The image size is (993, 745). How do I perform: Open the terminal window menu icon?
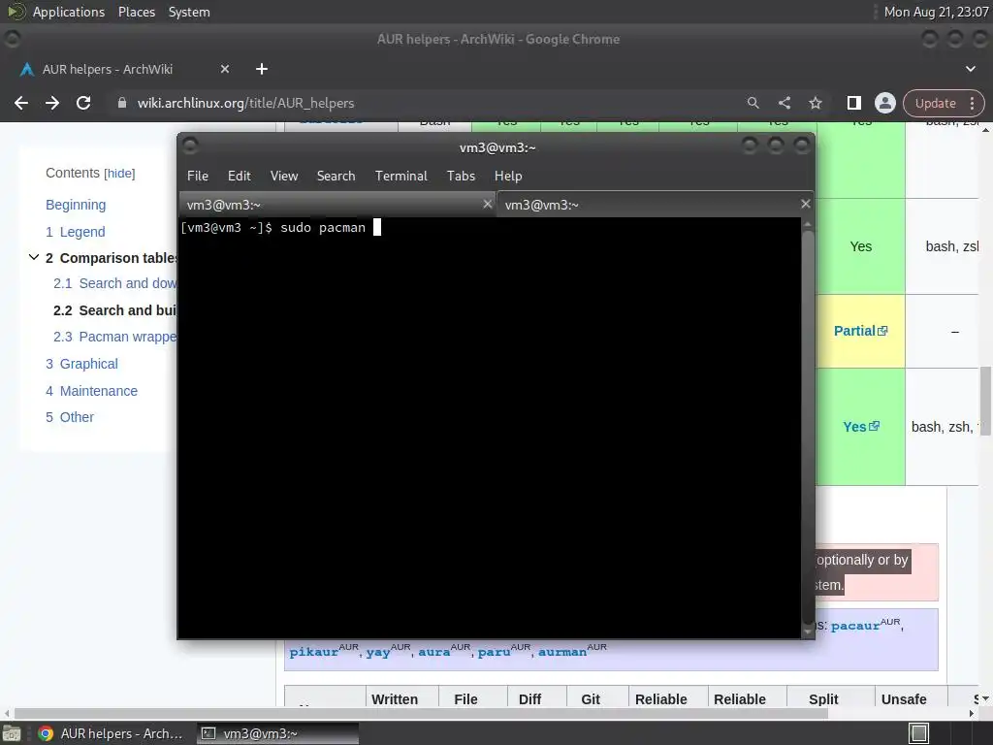pos(190,146)
